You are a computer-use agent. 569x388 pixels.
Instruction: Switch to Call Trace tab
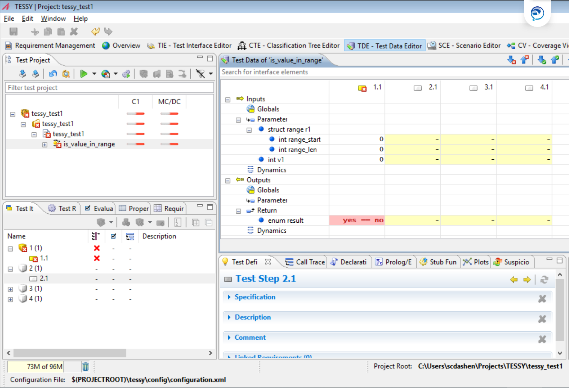[x=305, y=262]
